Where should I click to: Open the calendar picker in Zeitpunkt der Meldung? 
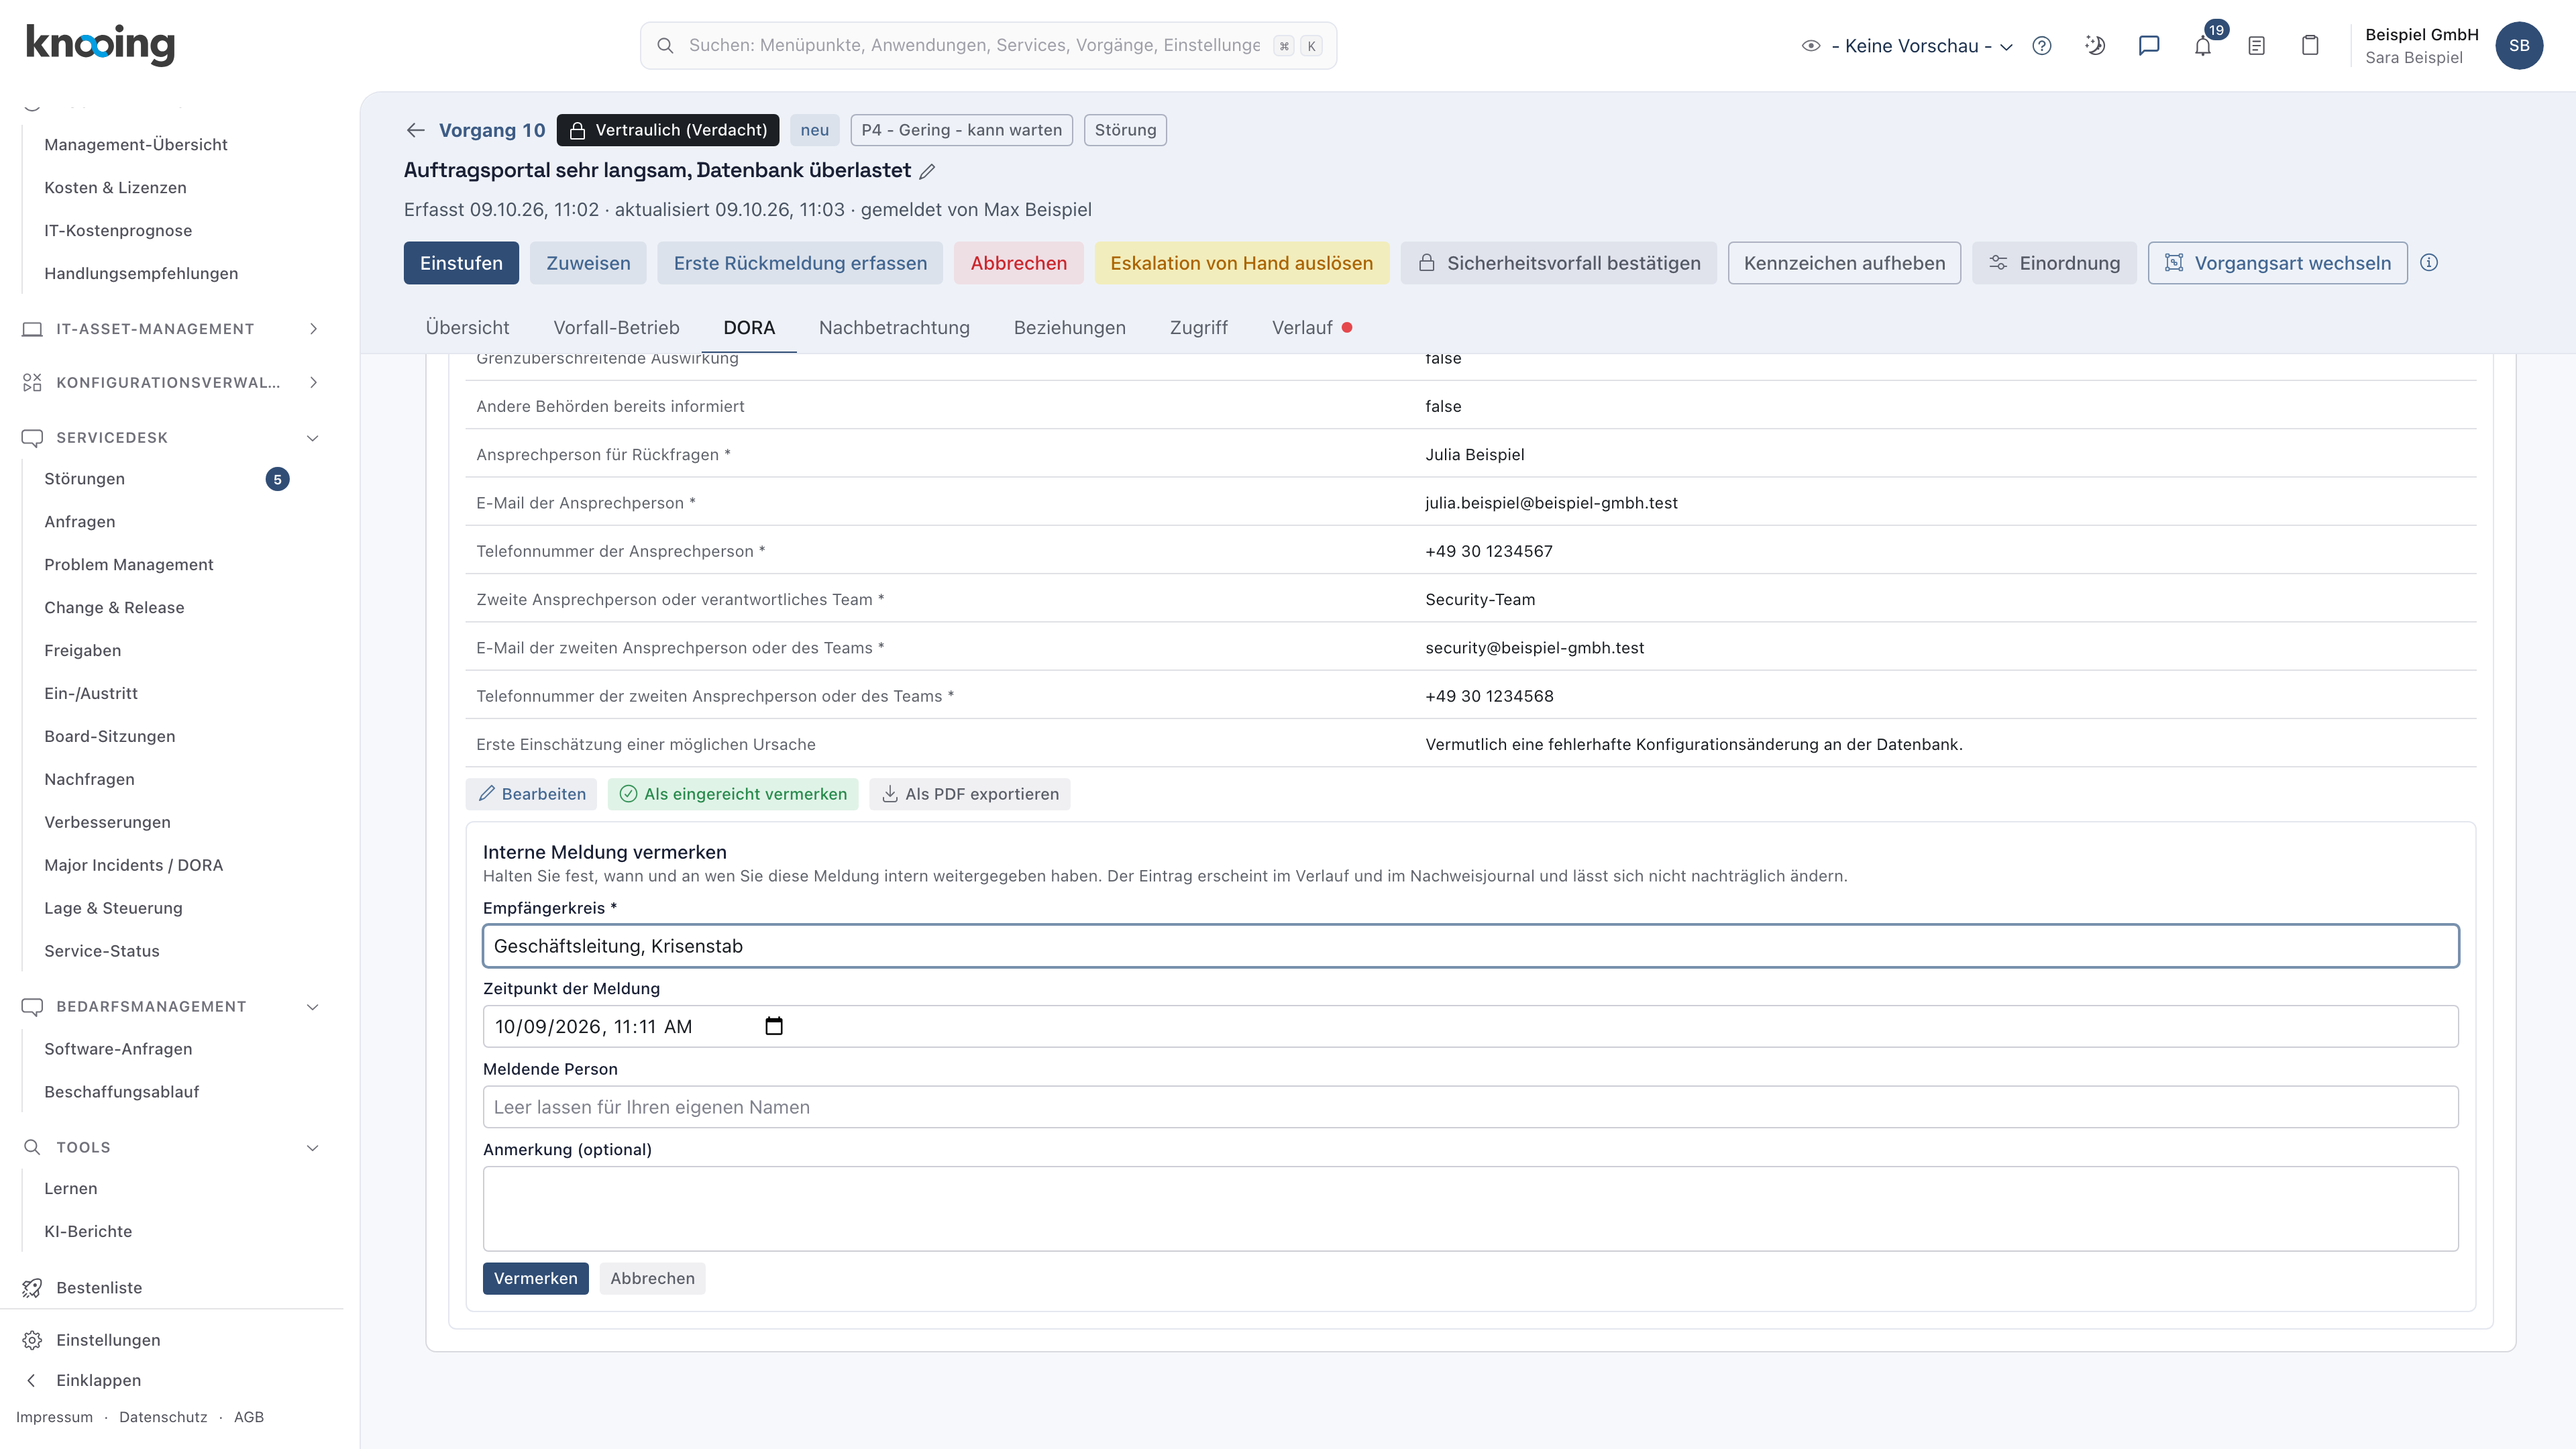click(774, 1026)
